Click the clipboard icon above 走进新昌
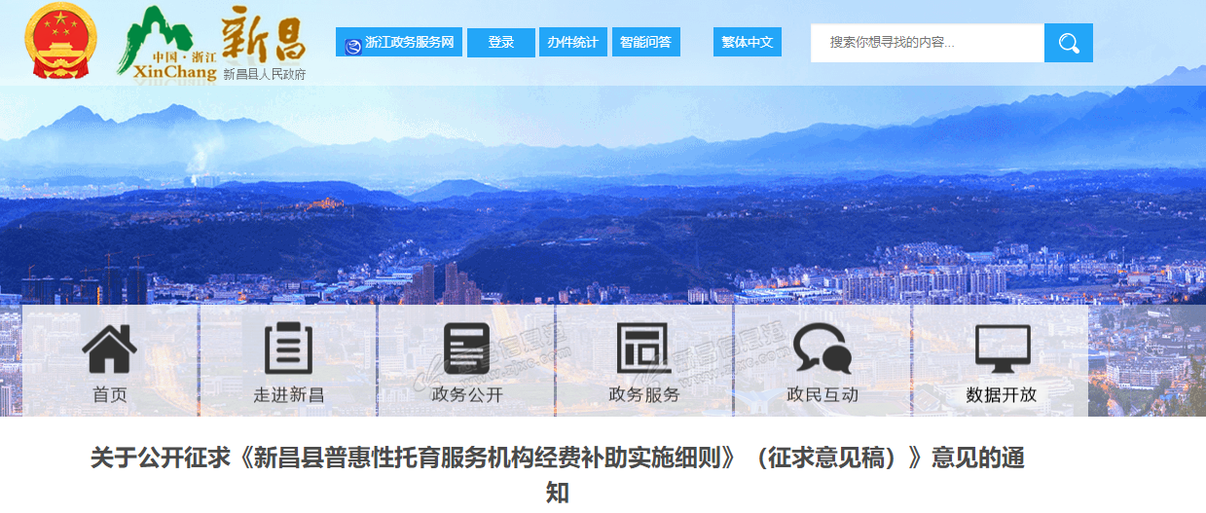 tap(288, 348)
